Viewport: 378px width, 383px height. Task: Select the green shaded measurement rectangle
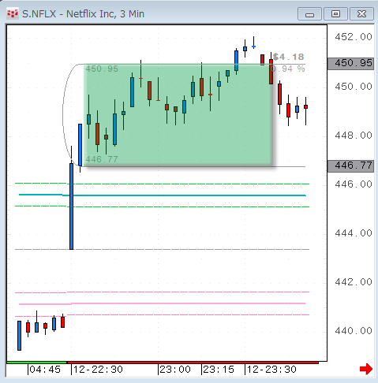point(178,115)
